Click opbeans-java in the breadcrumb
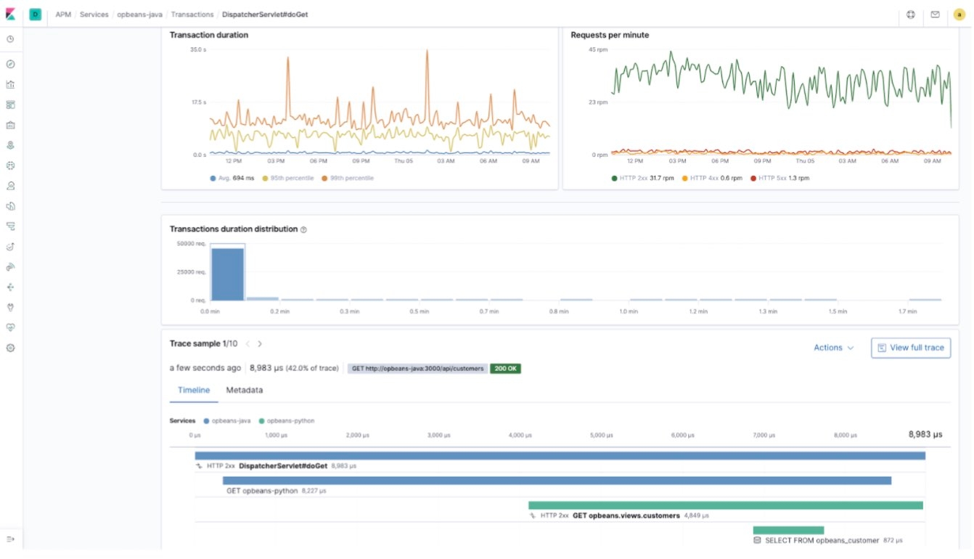The width and height of the screenshot is (974, 559). [139, 15]
